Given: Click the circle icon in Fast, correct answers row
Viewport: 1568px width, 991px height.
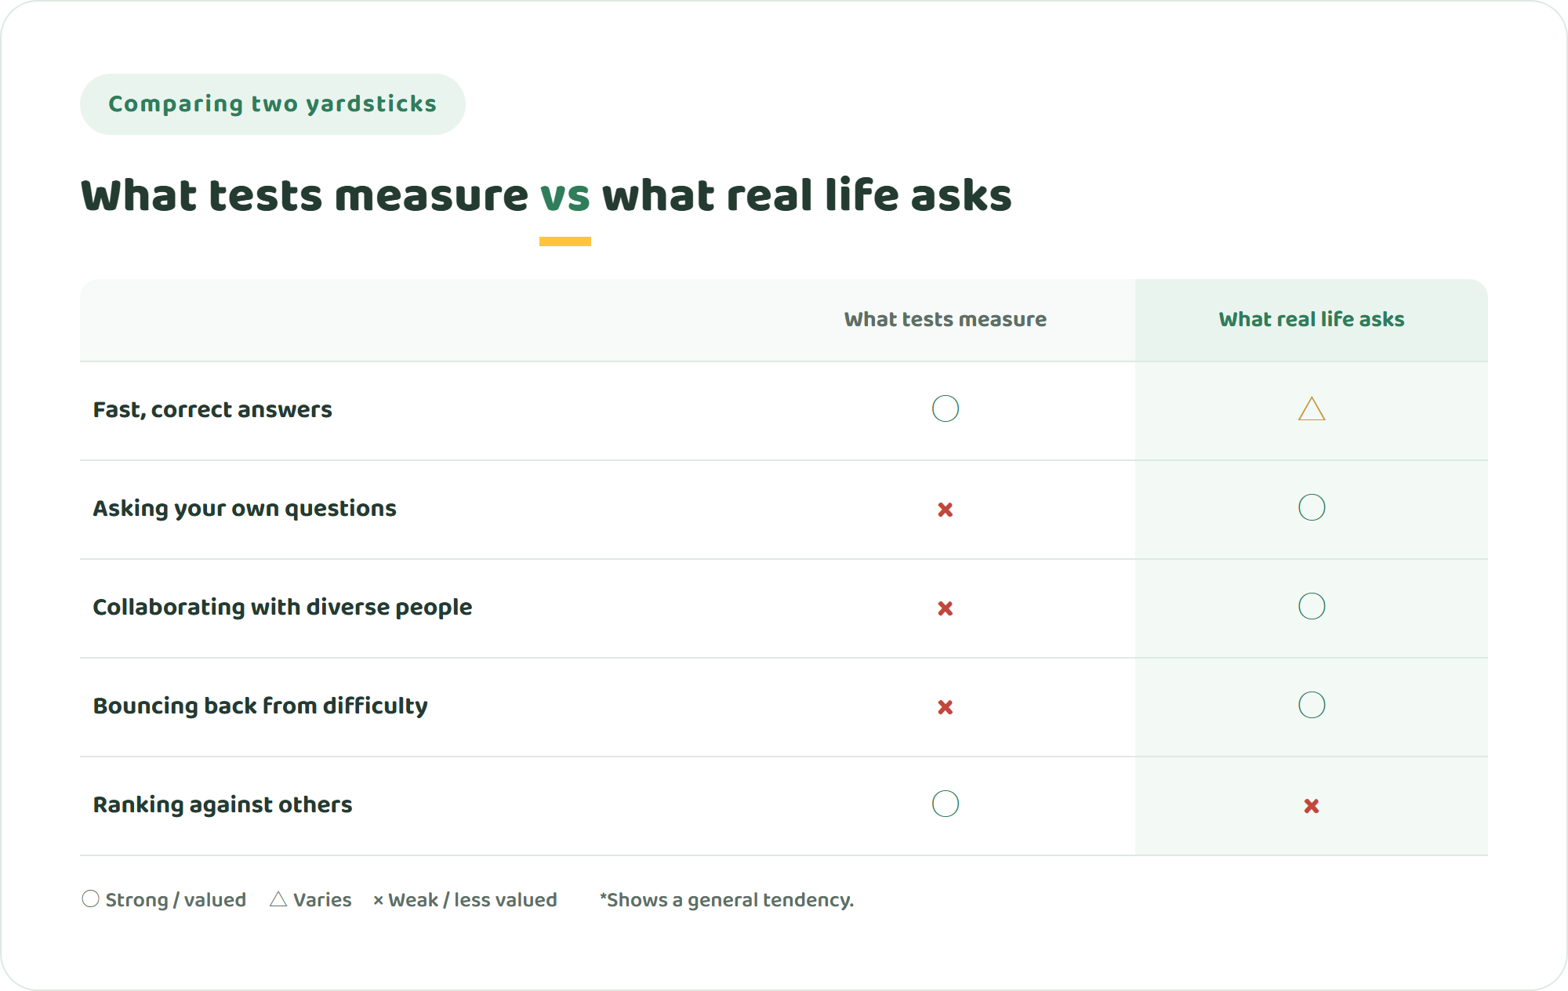Looking at the screenshot, I should [x=946, y=408].
